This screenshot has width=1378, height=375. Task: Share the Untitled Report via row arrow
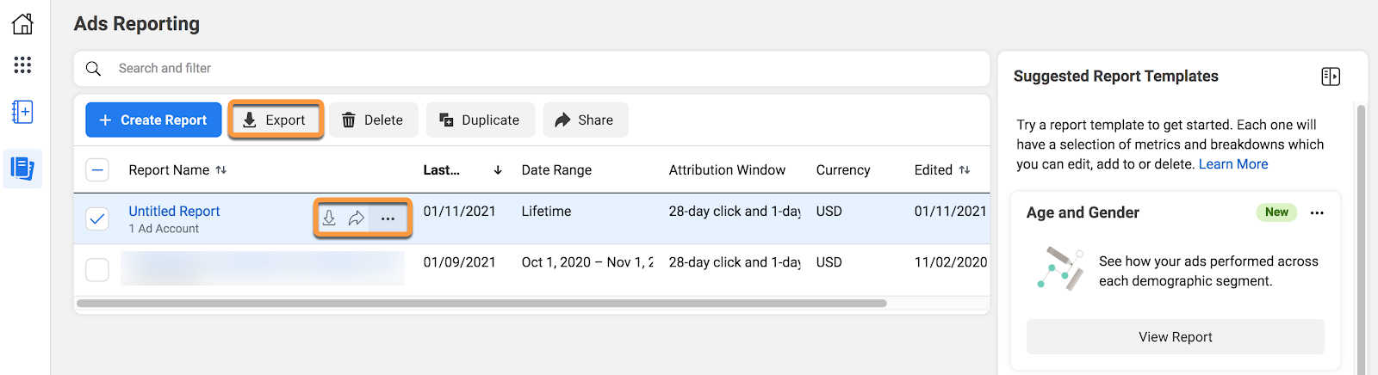coord(356,218)
